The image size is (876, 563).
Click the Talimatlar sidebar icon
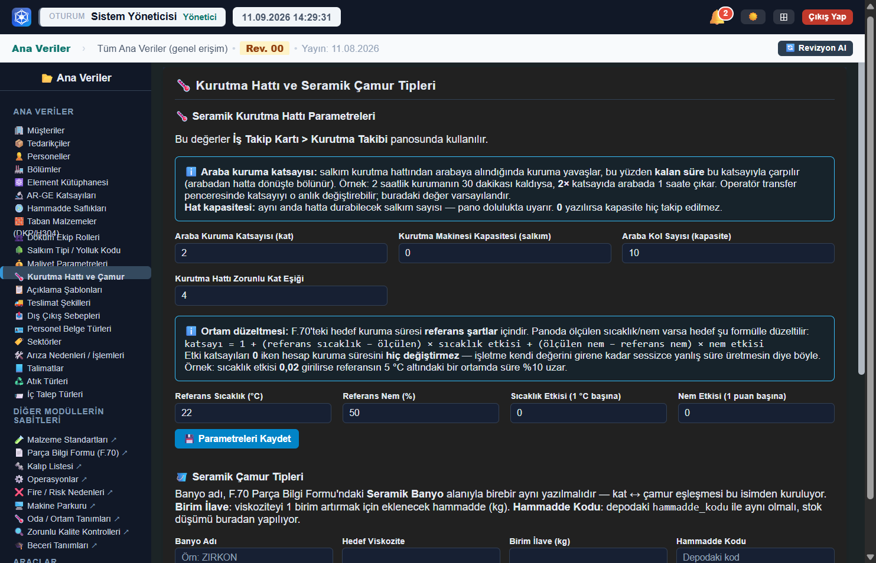(x=19, y=368)
